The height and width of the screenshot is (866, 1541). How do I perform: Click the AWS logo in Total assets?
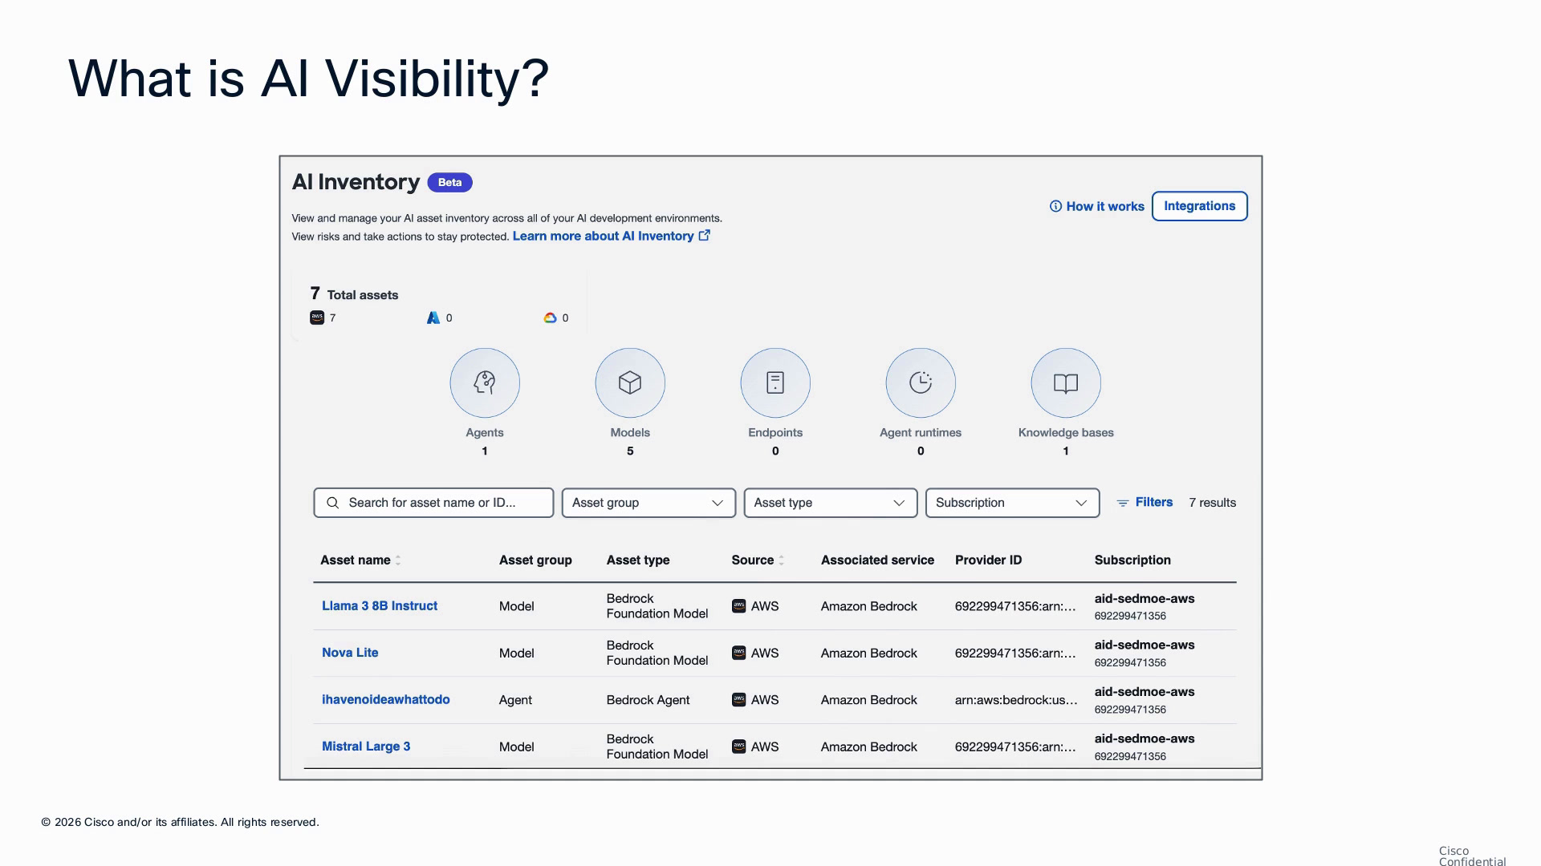click(x=317, y=318)
